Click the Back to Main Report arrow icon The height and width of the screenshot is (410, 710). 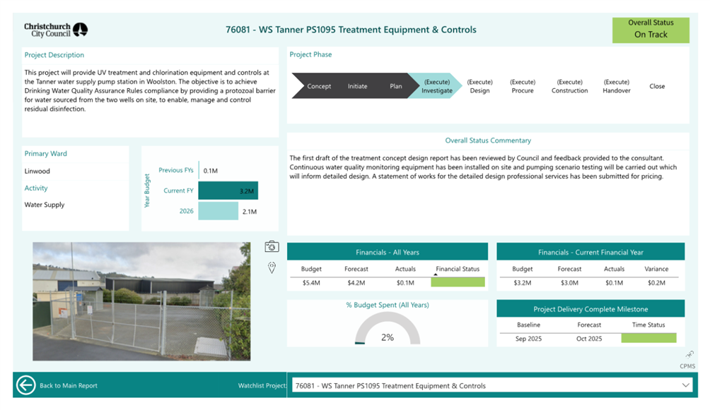pyautogui.click(x=25, y=385)
